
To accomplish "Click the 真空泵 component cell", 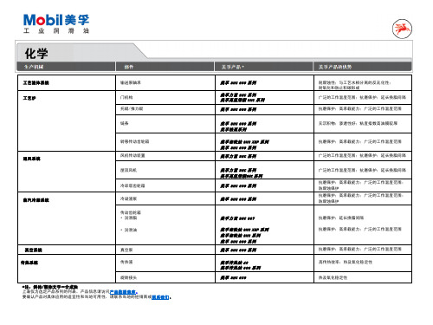I will click(126, 250).
